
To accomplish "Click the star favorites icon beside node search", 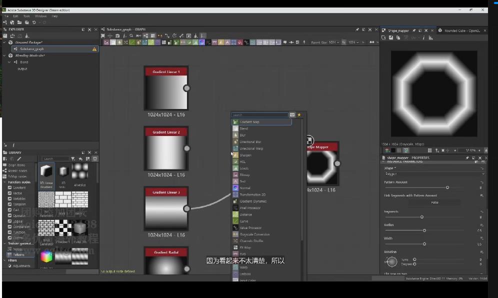I will pyautogui.click(x=299, y=115).
